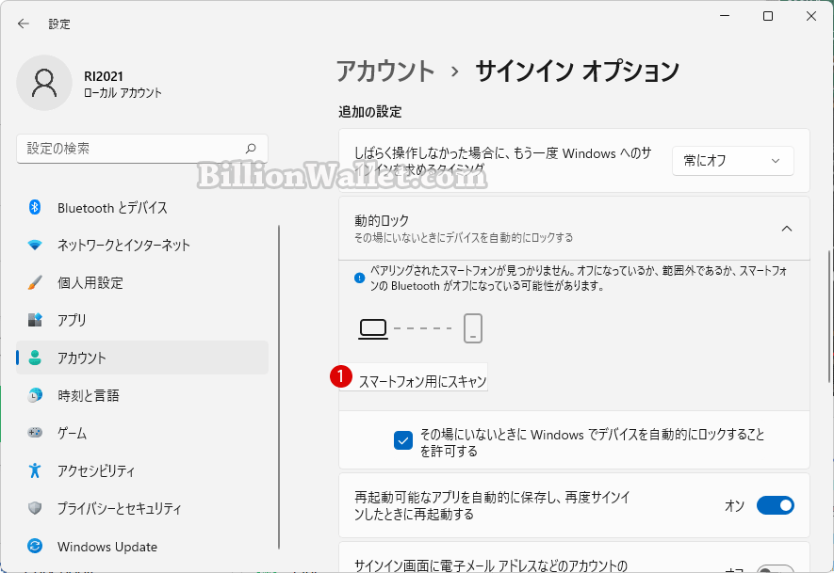Click the blue info icon in dynamic lock
The image size is (834, 573).
360,278
